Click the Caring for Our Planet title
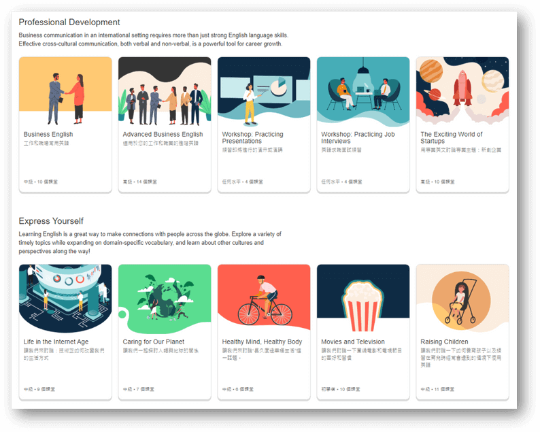The width and height of the screenshot is (540, 432). pyautogui.click(x=154, y=342)
